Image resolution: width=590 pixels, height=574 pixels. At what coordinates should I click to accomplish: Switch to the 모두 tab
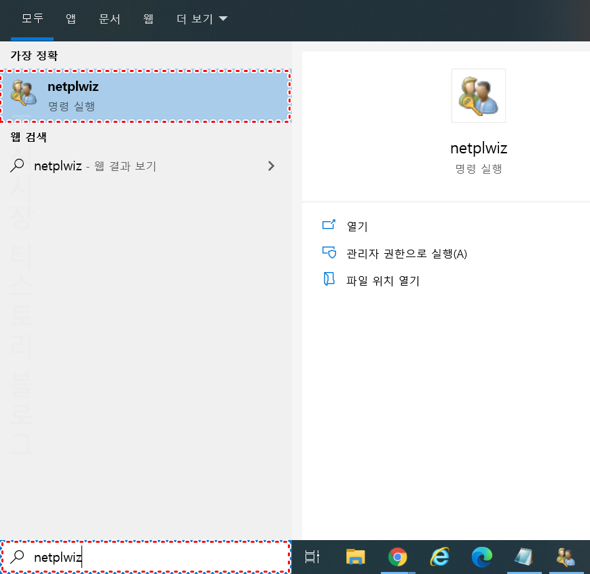tap(33, 18)
